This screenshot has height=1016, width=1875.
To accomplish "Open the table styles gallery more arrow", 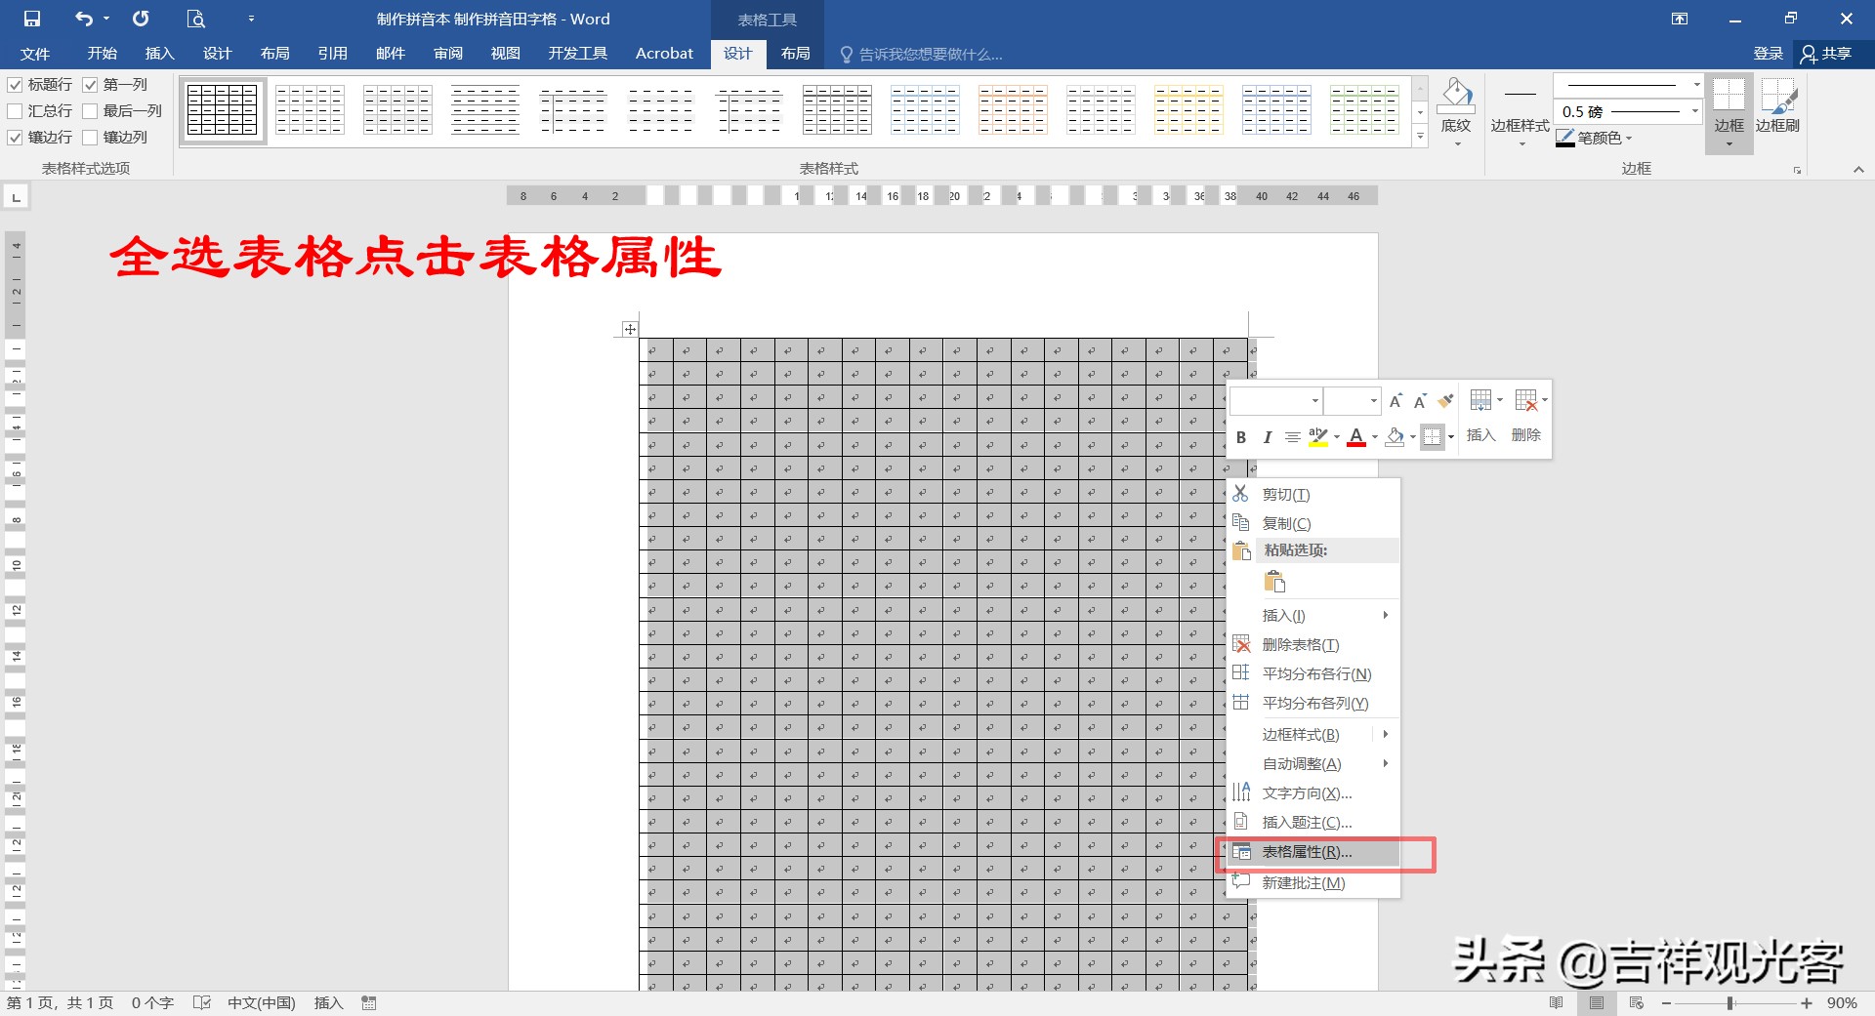I will pos(1421,137).
